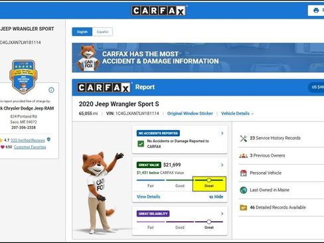Image resolution: width=324 pixels, height=243 pixels.
Task: Click the NO ACCIDENTS REPORTED badge
Action: [158, 133]
